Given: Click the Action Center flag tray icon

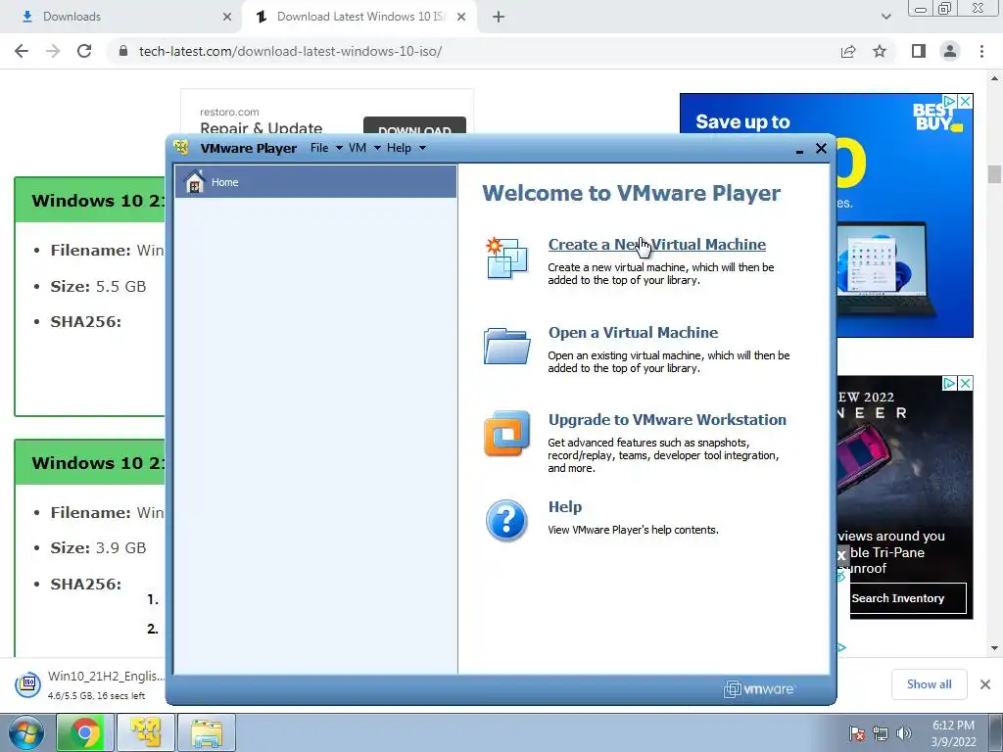Looking at the screenshot, I should coord(857,733).
